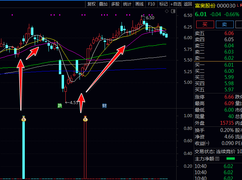Click stock name 富奥股份

205,6
